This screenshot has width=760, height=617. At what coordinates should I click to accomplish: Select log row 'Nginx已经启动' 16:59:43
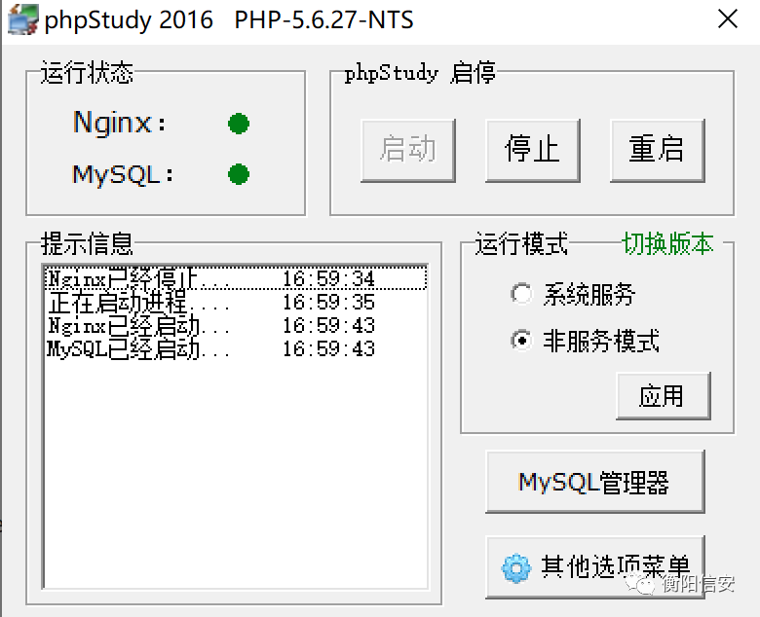pyautogui.click(x=236, y=325)
